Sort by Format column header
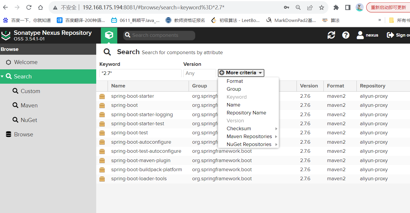410x213 pixels. click(x=340, y=86)
